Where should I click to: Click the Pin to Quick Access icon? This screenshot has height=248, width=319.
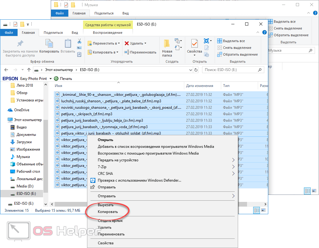point(20,44)
